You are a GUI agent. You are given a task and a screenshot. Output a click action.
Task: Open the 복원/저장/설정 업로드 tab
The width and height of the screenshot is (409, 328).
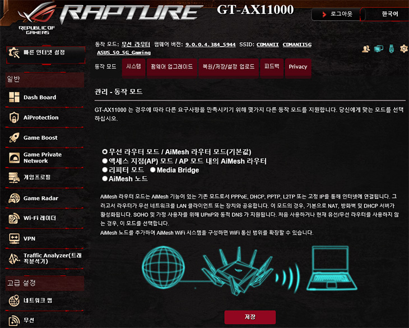229,67
